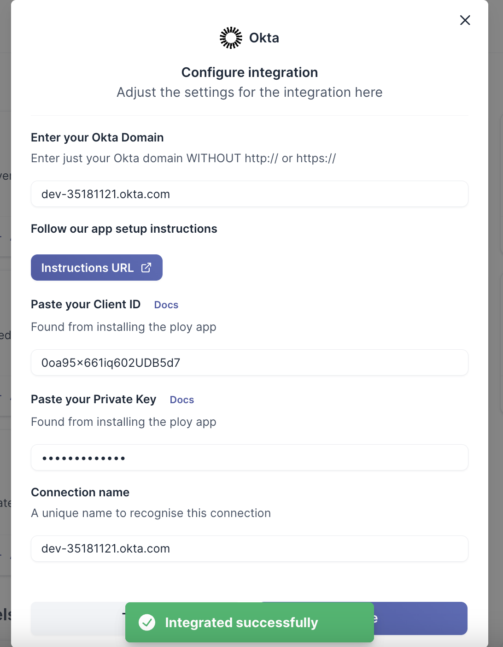Click the Paste your Client ID label
Viewport: 503px width, 647px height.
86,305
